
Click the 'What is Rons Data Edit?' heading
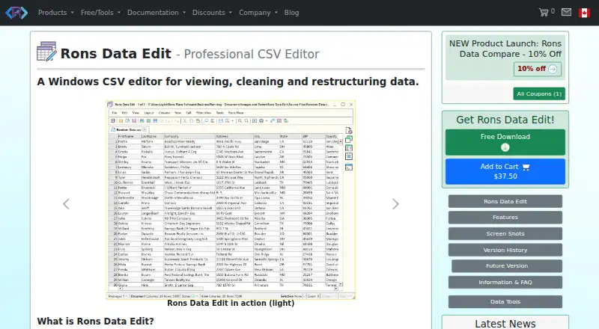coord(96,322)
